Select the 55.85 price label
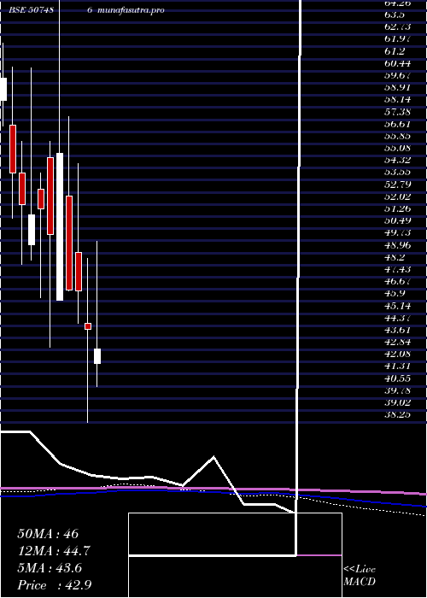 pyautogui.click(x=397, y=136)
